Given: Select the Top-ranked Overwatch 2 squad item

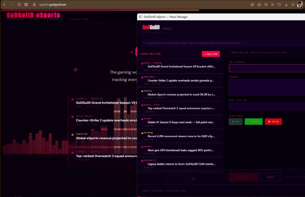Looking at the screenshot, I should click(x=180, y=108).
